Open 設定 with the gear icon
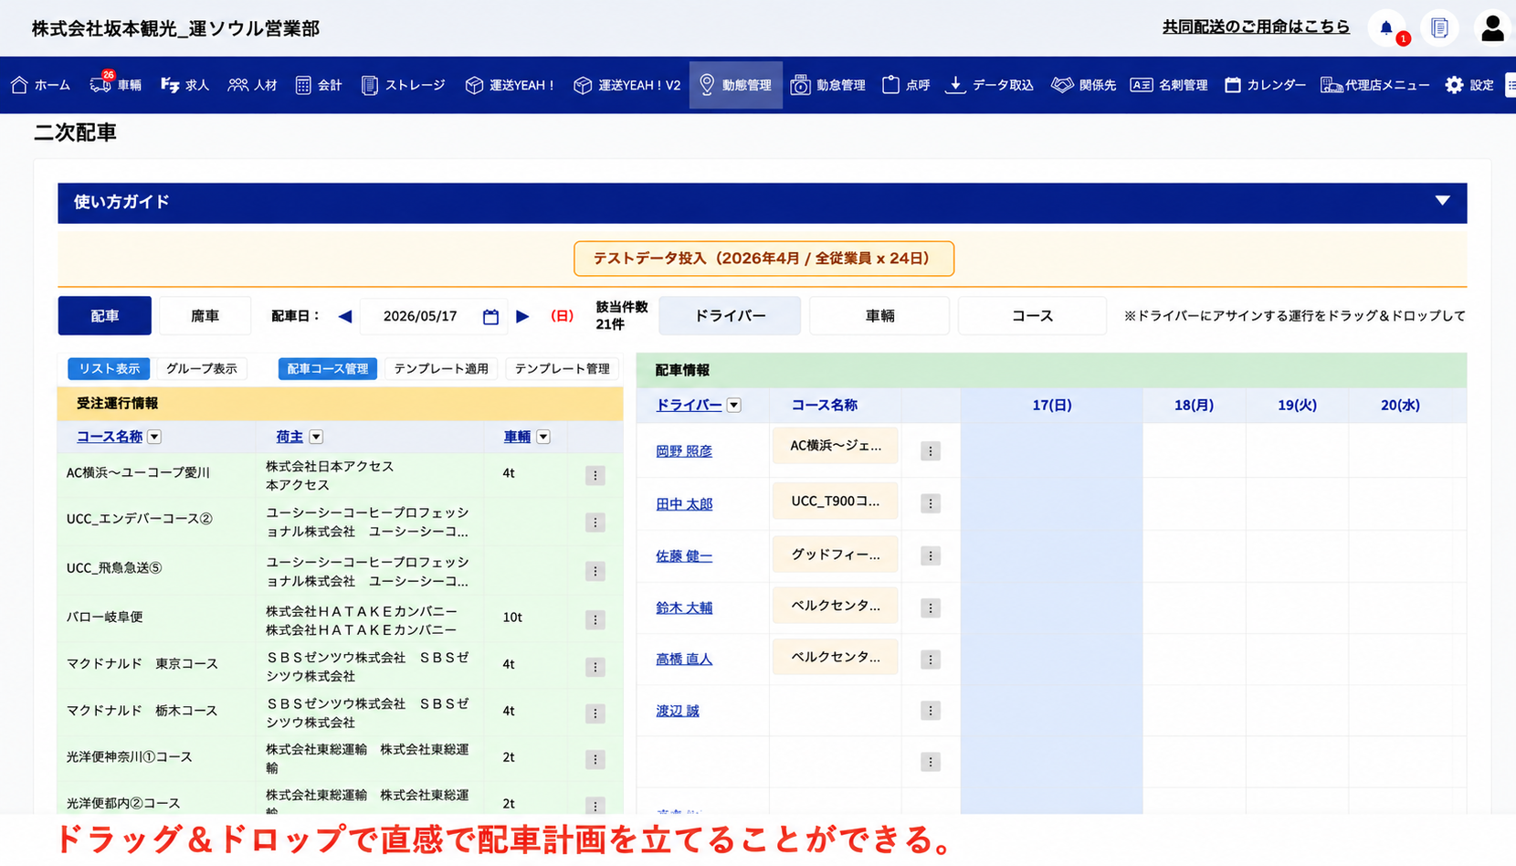Viewport: 1516px width, 866px height. [x=1469, y=85]
